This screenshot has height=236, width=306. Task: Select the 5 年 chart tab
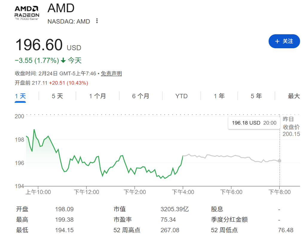[256, 96]
